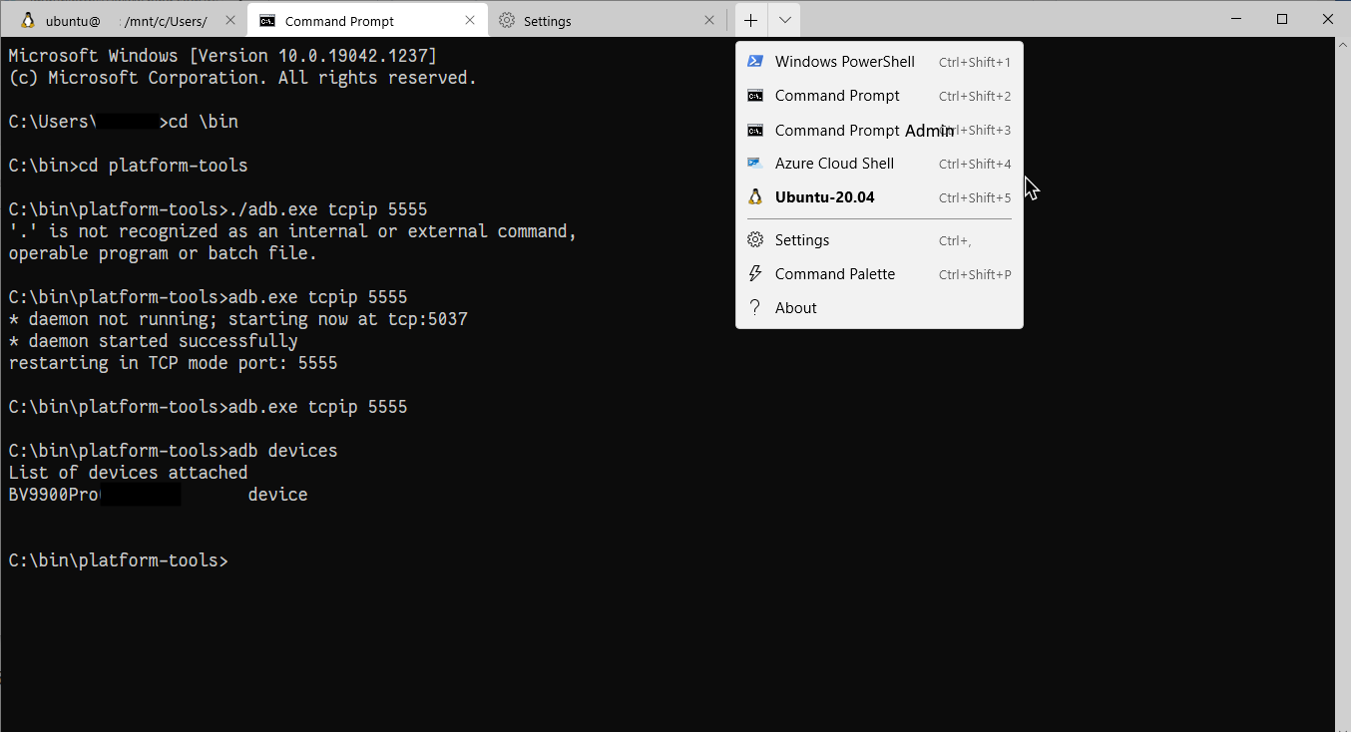Screen dimensions: 1351x732
Task: Click the scrollbar up arrow on the right
Action: [x=1341, y=44]
